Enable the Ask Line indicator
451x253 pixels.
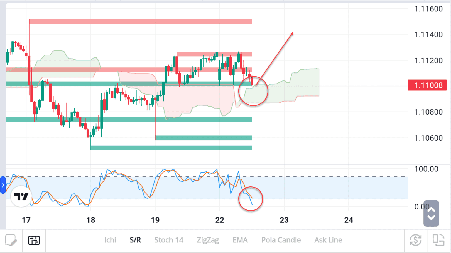[328, 240]
